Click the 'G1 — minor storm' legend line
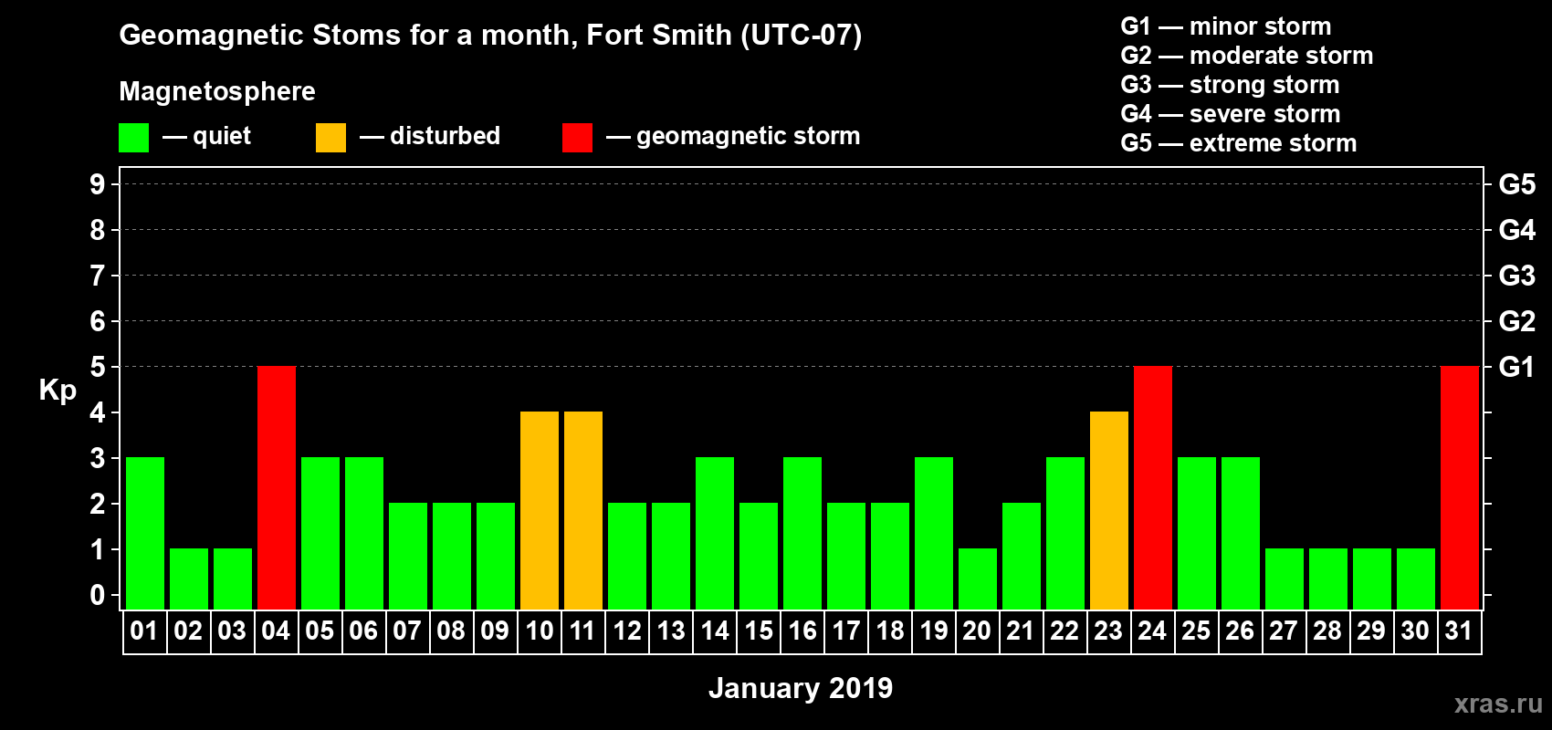 (x=1226, y=26)
